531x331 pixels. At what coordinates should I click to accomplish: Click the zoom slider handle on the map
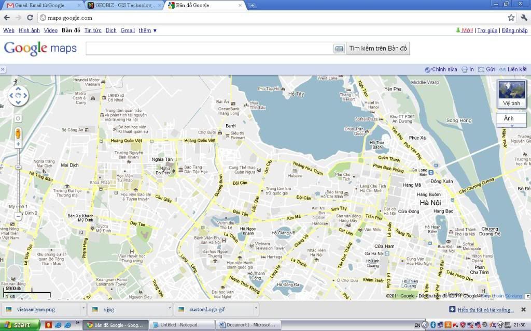[x=18, y=167]
